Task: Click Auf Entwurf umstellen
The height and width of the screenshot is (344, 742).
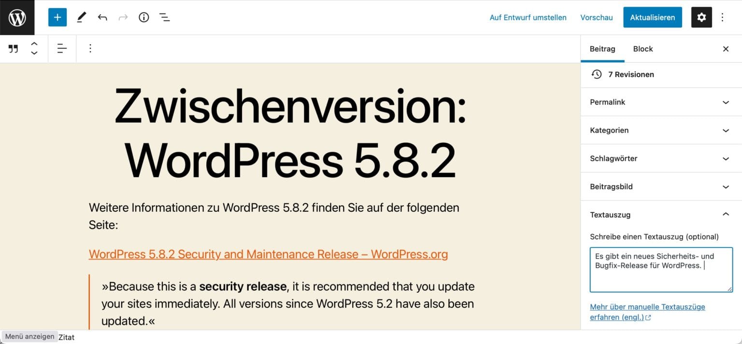Action: point(528,17)
